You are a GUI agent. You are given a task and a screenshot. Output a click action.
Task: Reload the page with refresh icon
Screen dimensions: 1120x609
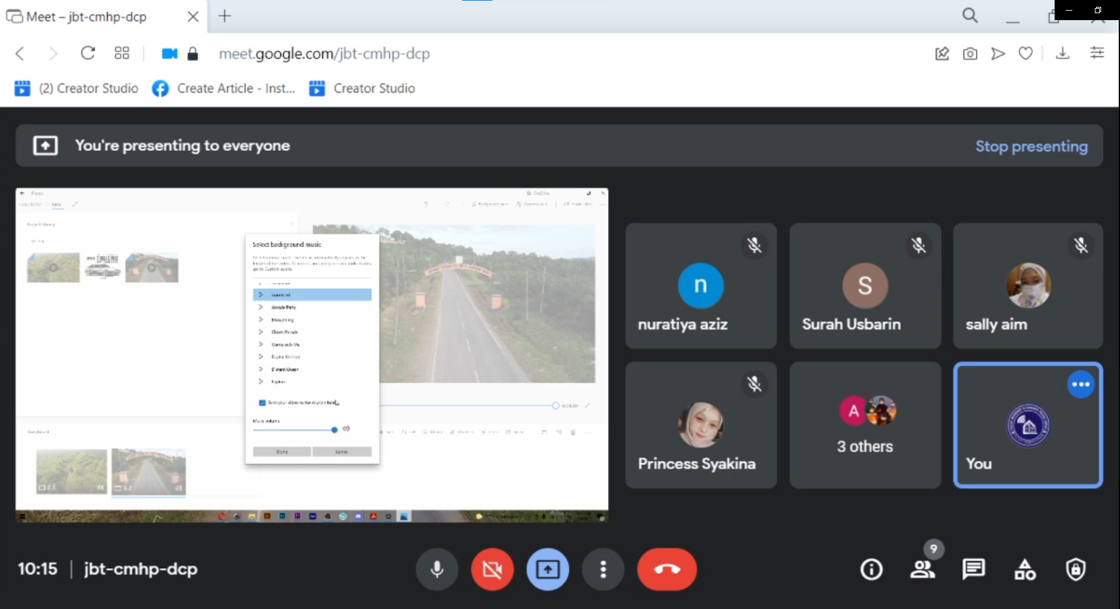88,53
